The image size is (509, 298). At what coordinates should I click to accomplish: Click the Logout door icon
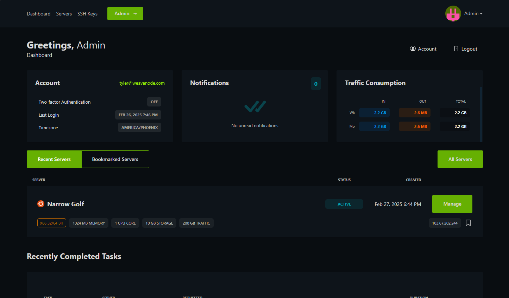(x=456, y=49)
